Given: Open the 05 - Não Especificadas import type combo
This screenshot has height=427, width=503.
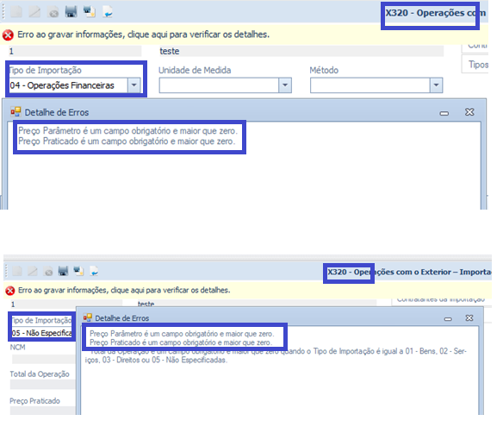Looking at the screenshot, I should (41, 333).
